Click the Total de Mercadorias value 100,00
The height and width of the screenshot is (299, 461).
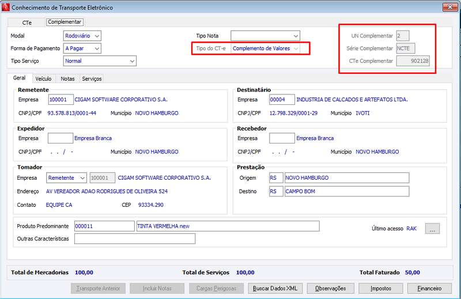(x=84, y=272)
